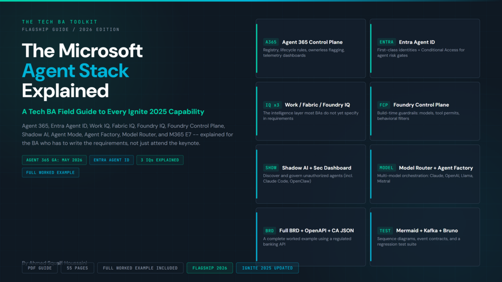Select the PDF GUIDE label

(39, 268)
